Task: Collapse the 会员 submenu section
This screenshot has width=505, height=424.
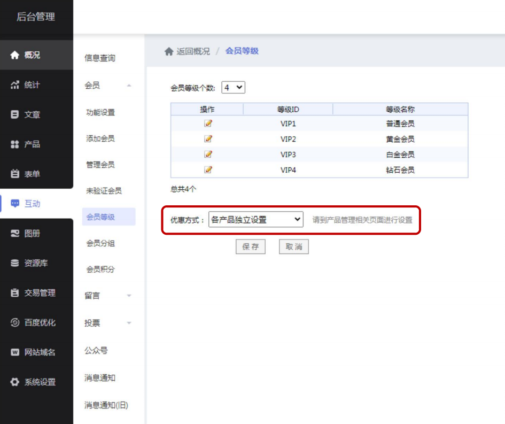Action: [x=129, y=86]
